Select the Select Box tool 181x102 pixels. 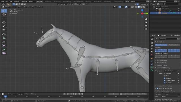(x=4, y=11)
